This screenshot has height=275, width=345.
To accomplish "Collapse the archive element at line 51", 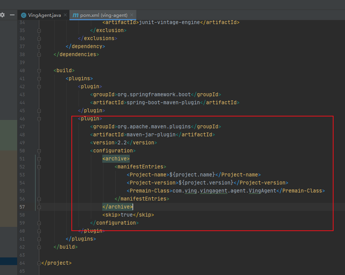I will tap(39, 159).
